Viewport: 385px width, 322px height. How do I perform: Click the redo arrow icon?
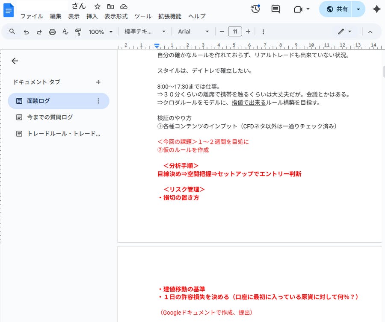(39, 32)
